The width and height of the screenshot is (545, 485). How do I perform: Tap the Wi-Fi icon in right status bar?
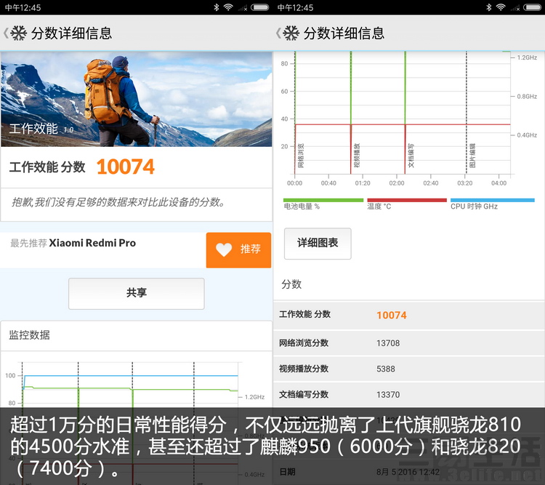[501, 7]
